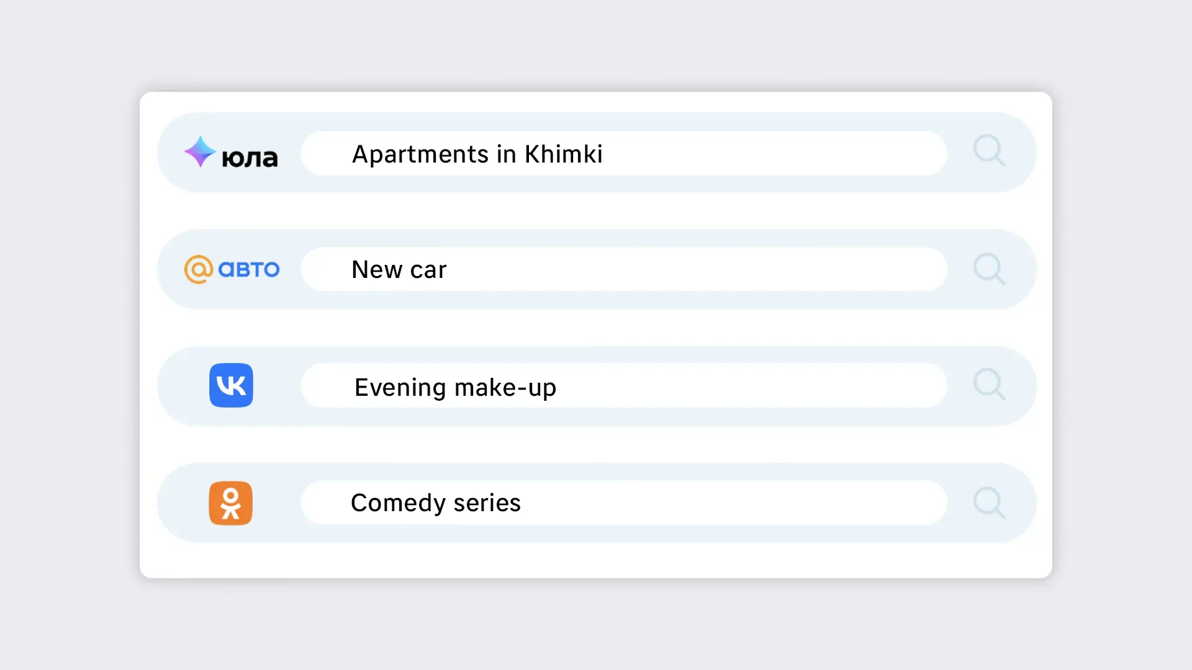Click the orange @ symbol of Avto
This screenshot has height=670, width=1192.
(x=199, y=269)
